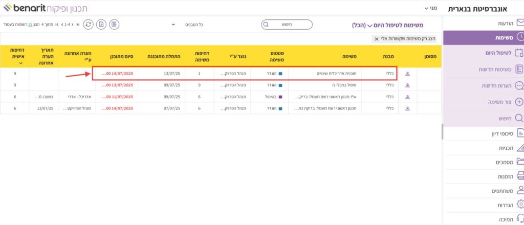The height and width of the screenshot is (225, 524).
Task: Click the refresh icon in the toolbar
Action: click(x=89, y=24)
